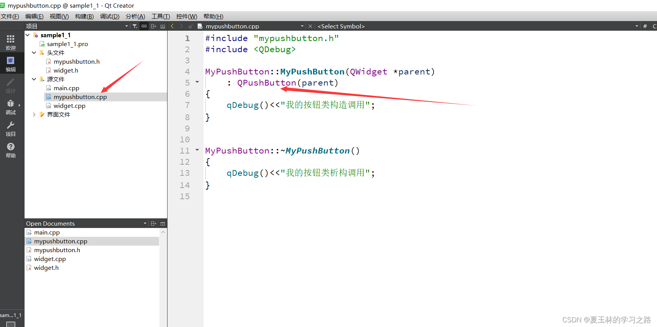Click the filter tree funnel icon
The height and width of the screenshot is (327, 657).
coord(135,26)
